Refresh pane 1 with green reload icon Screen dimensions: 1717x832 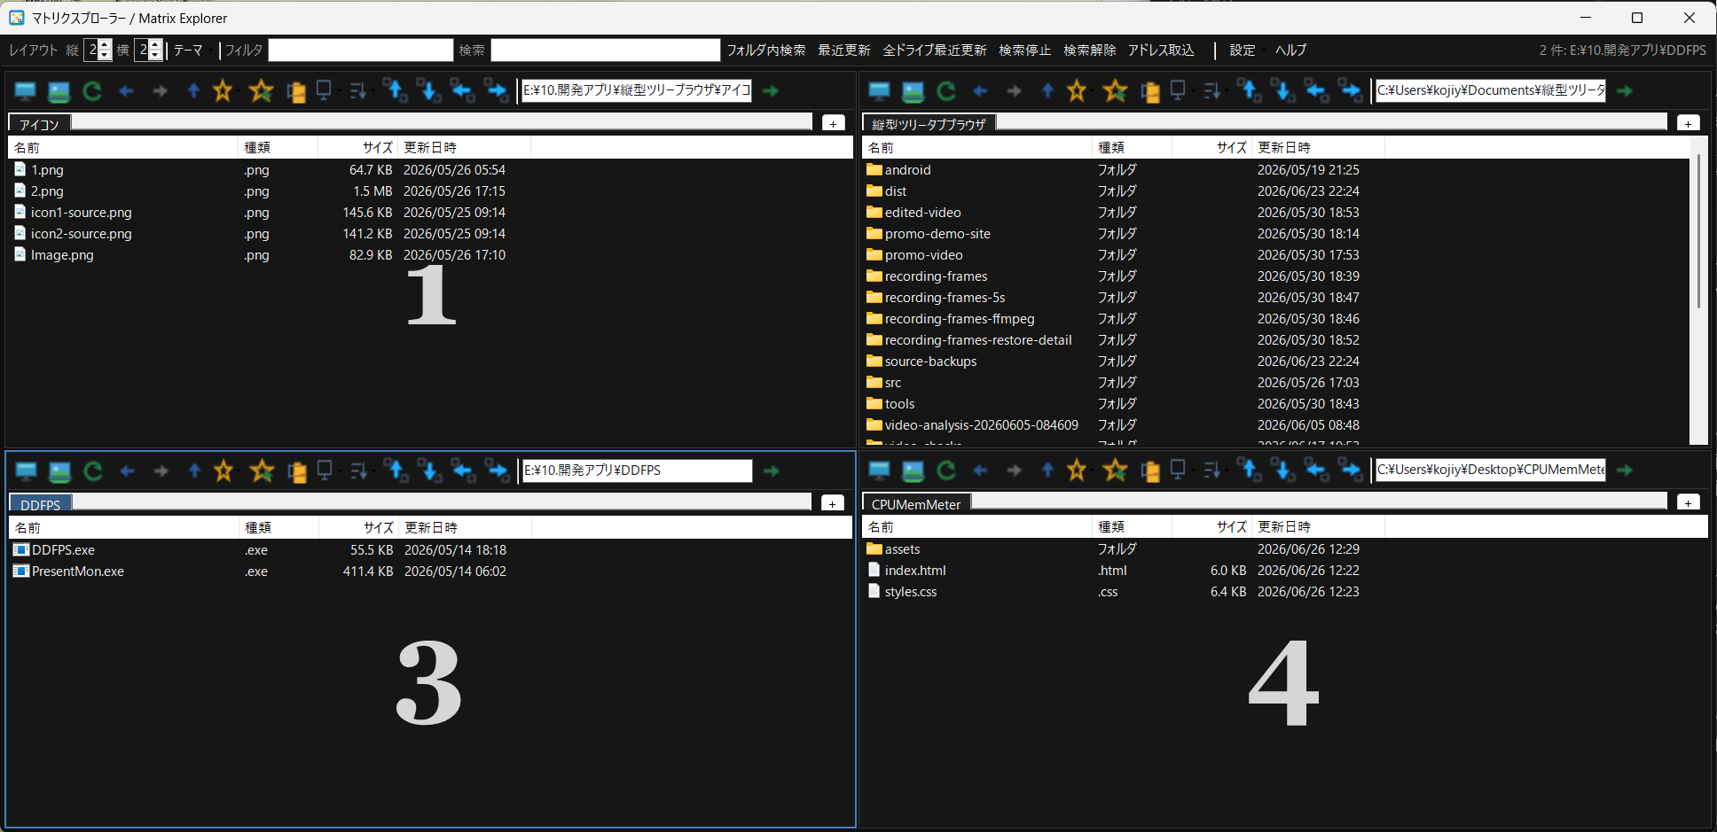pos(92,90)
